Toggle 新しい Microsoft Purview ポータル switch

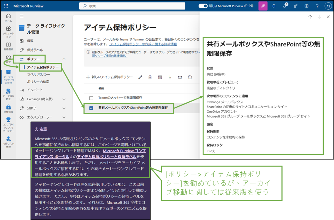pyautogui.click(x=203, y=6)
